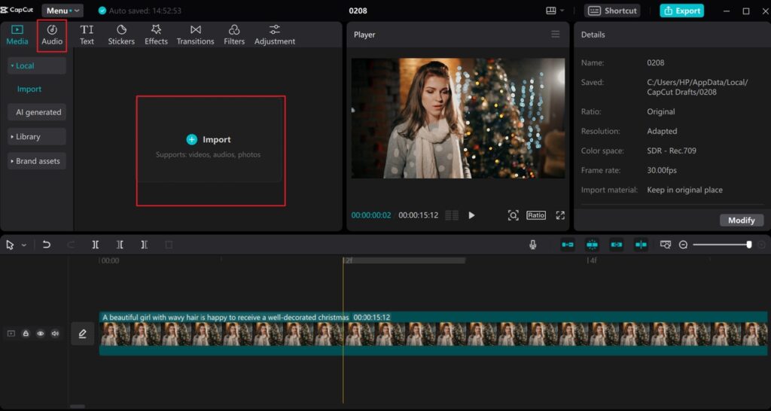Click the current time 00:00:00:02

[x=371, y=215]
